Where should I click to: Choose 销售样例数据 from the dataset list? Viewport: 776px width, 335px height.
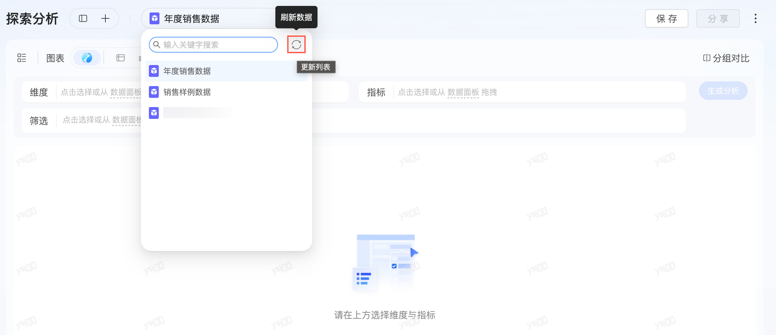tap(227, 92)
